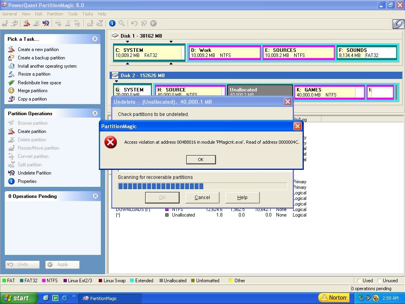
Task: Click the yellow system tray icon beside the clock
Action: (x=376, y=298)
